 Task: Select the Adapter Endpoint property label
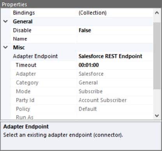point(35,56)
